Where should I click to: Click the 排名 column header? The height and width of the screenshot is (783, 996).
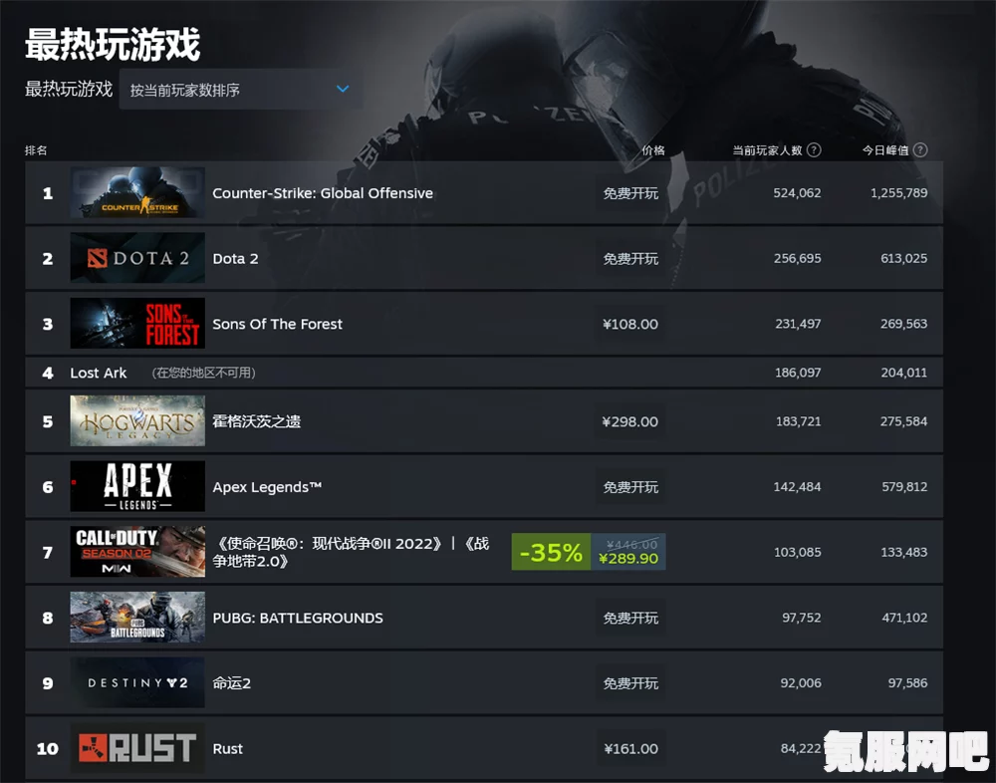point(36,150)
